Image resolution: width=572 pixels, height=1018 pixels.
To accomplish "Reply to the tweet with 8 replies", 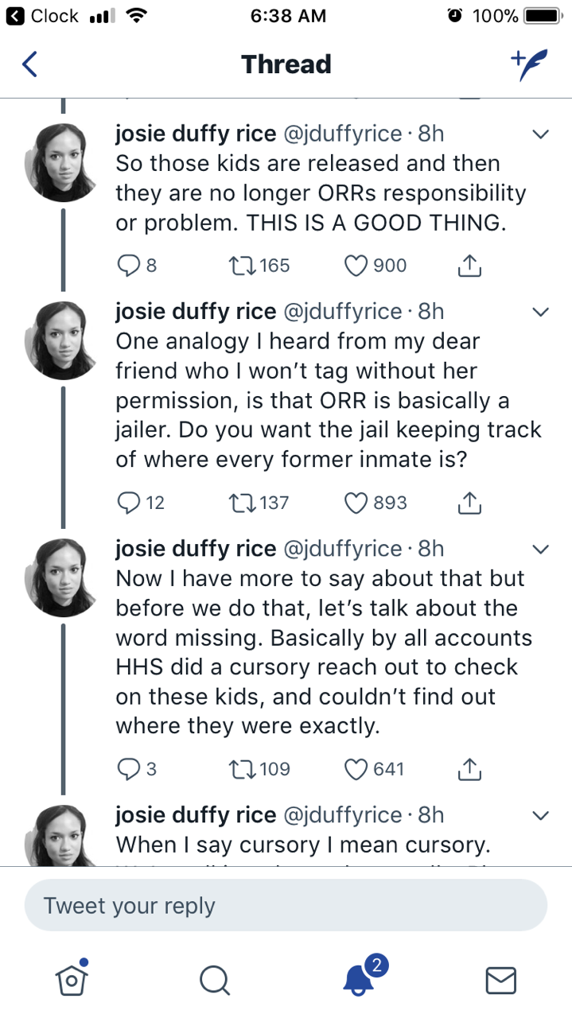I will pos(128,266).
